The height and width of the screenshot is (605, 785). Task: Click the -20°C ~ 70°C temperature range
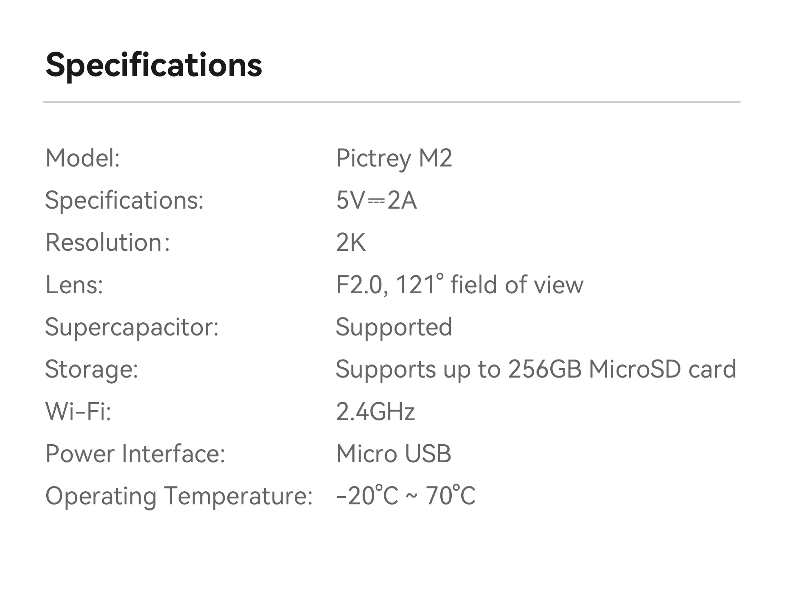click(x=406, y=496)
